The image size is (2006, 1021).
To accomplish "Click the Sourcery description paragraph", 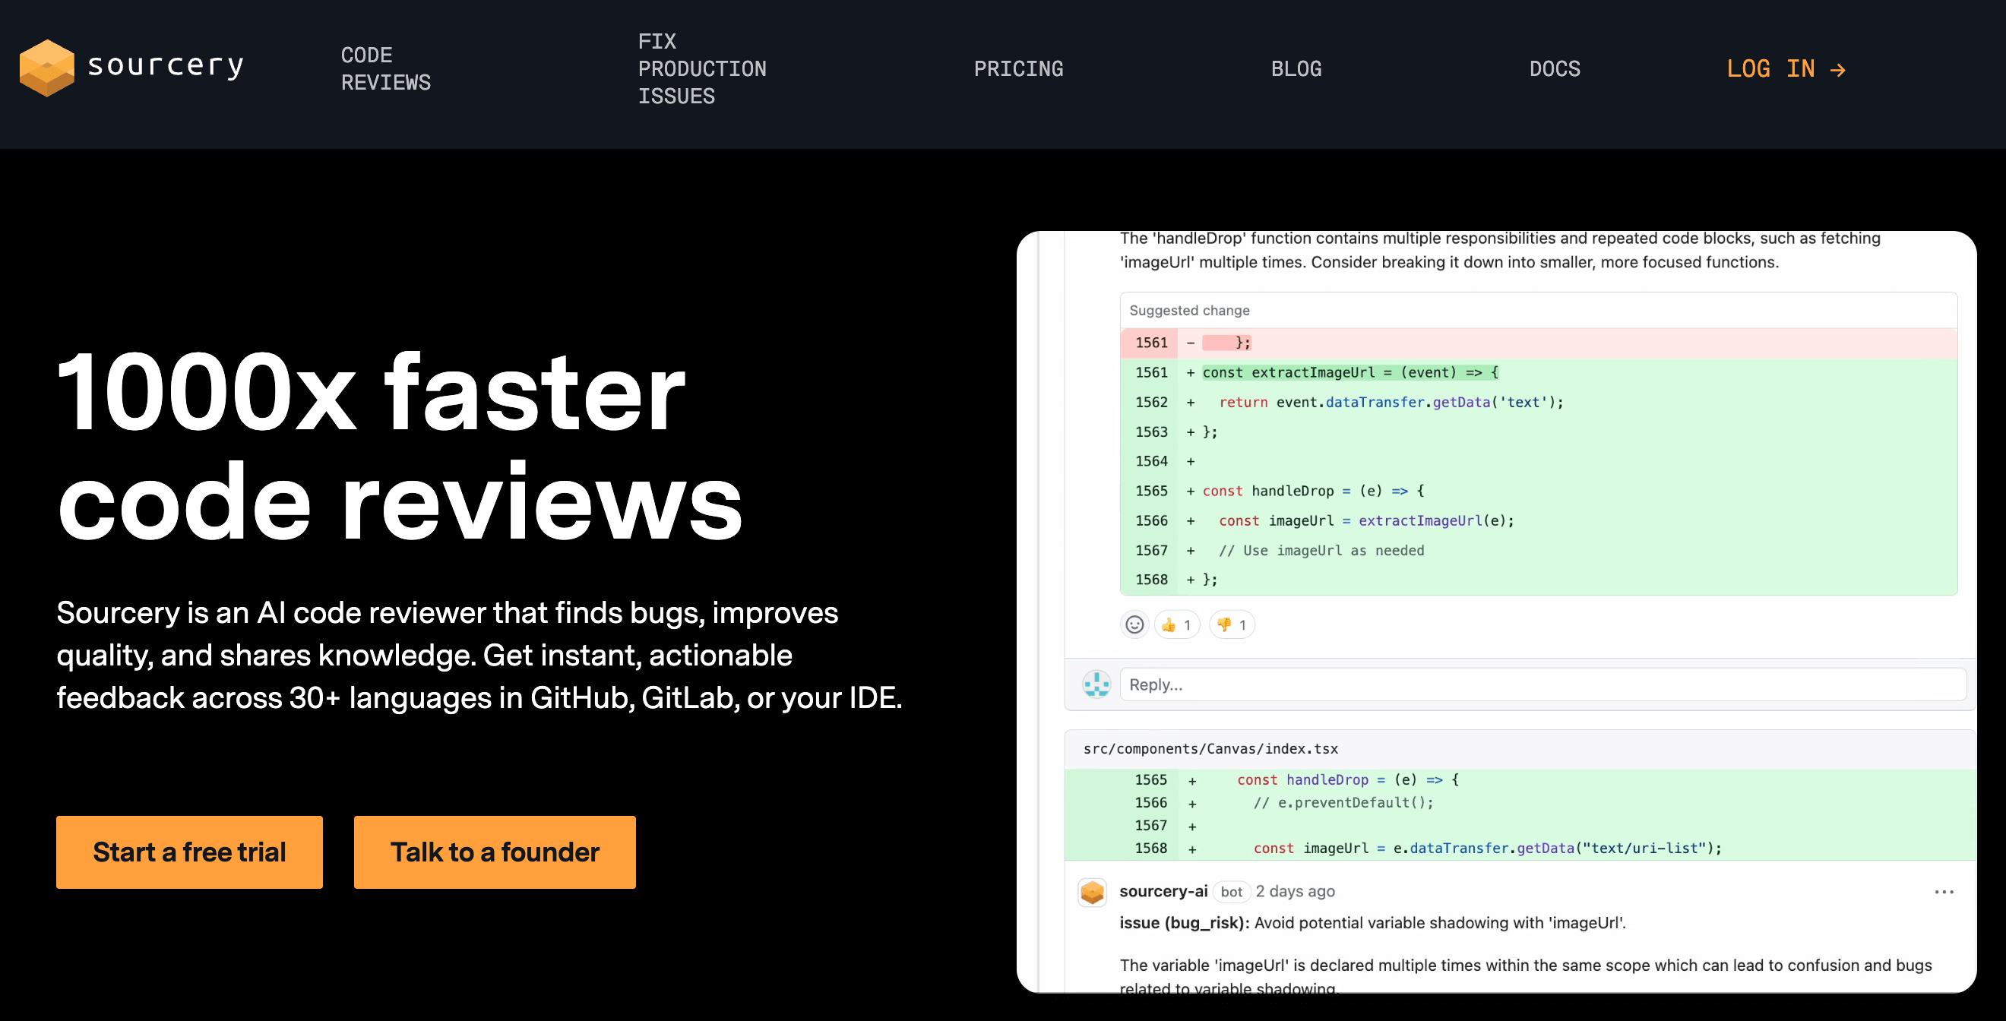I will [479, 655].
